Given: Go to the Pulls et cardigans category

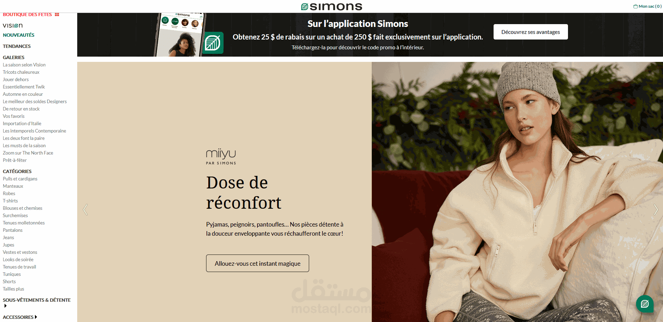Looking at the screenshot, I should (20, 179).
